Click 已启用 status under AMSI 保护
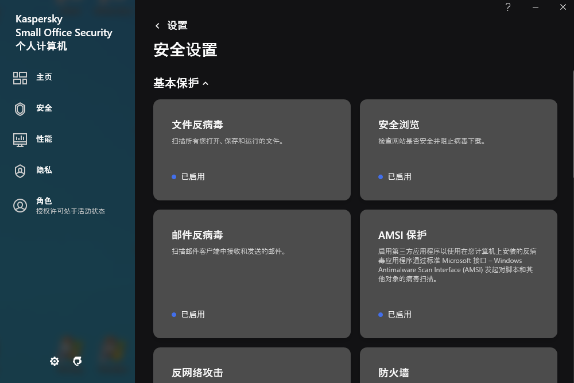 click(400, 315)
